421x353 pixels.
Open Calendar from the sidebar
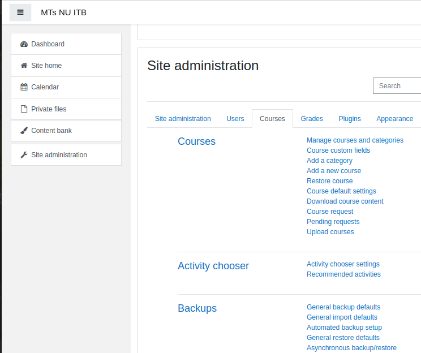point(66,87)
